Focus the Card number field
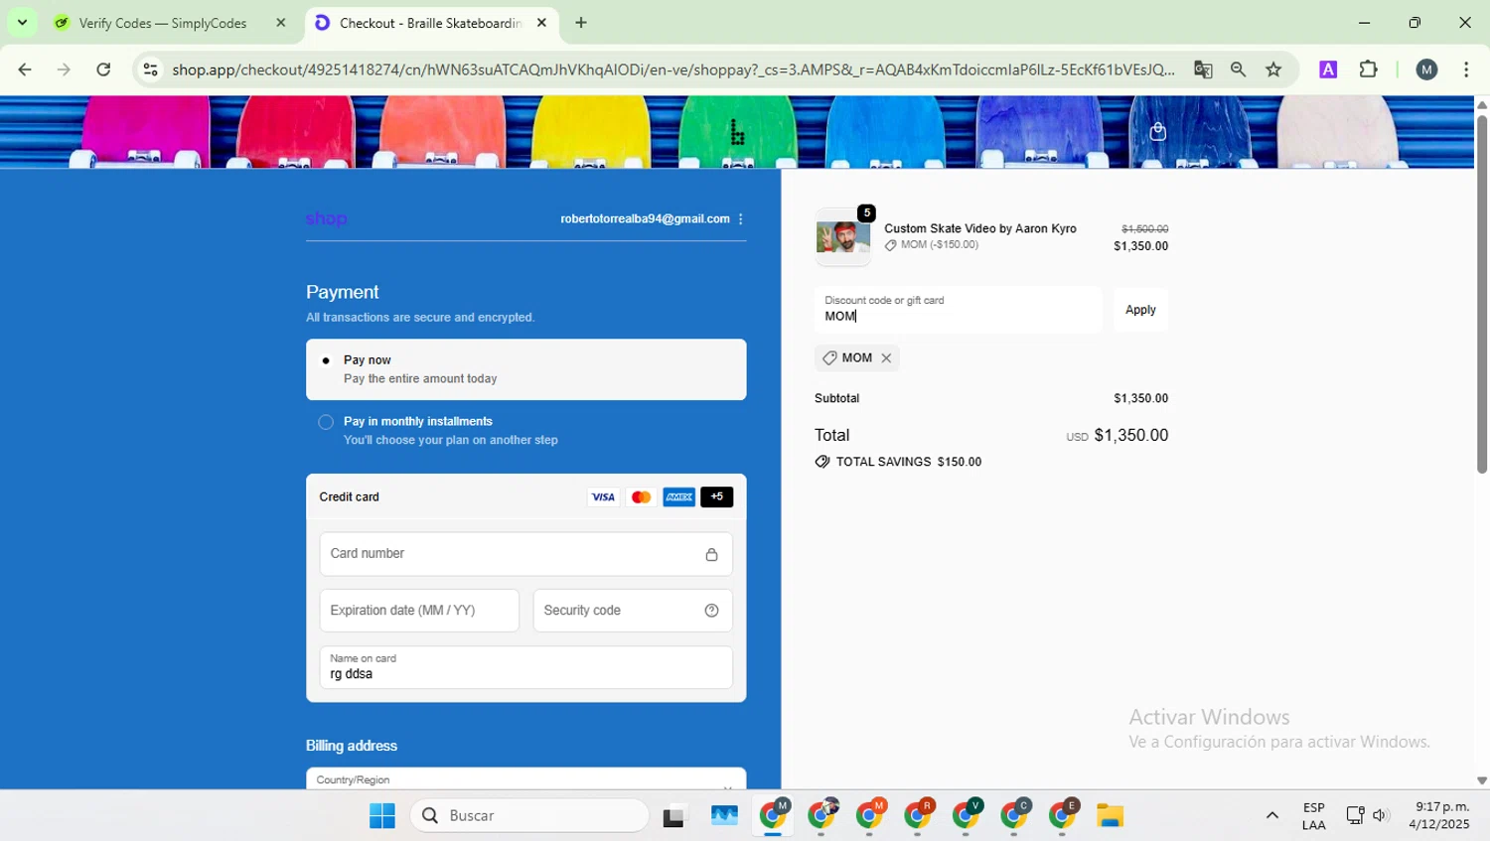 click(526, 554)
